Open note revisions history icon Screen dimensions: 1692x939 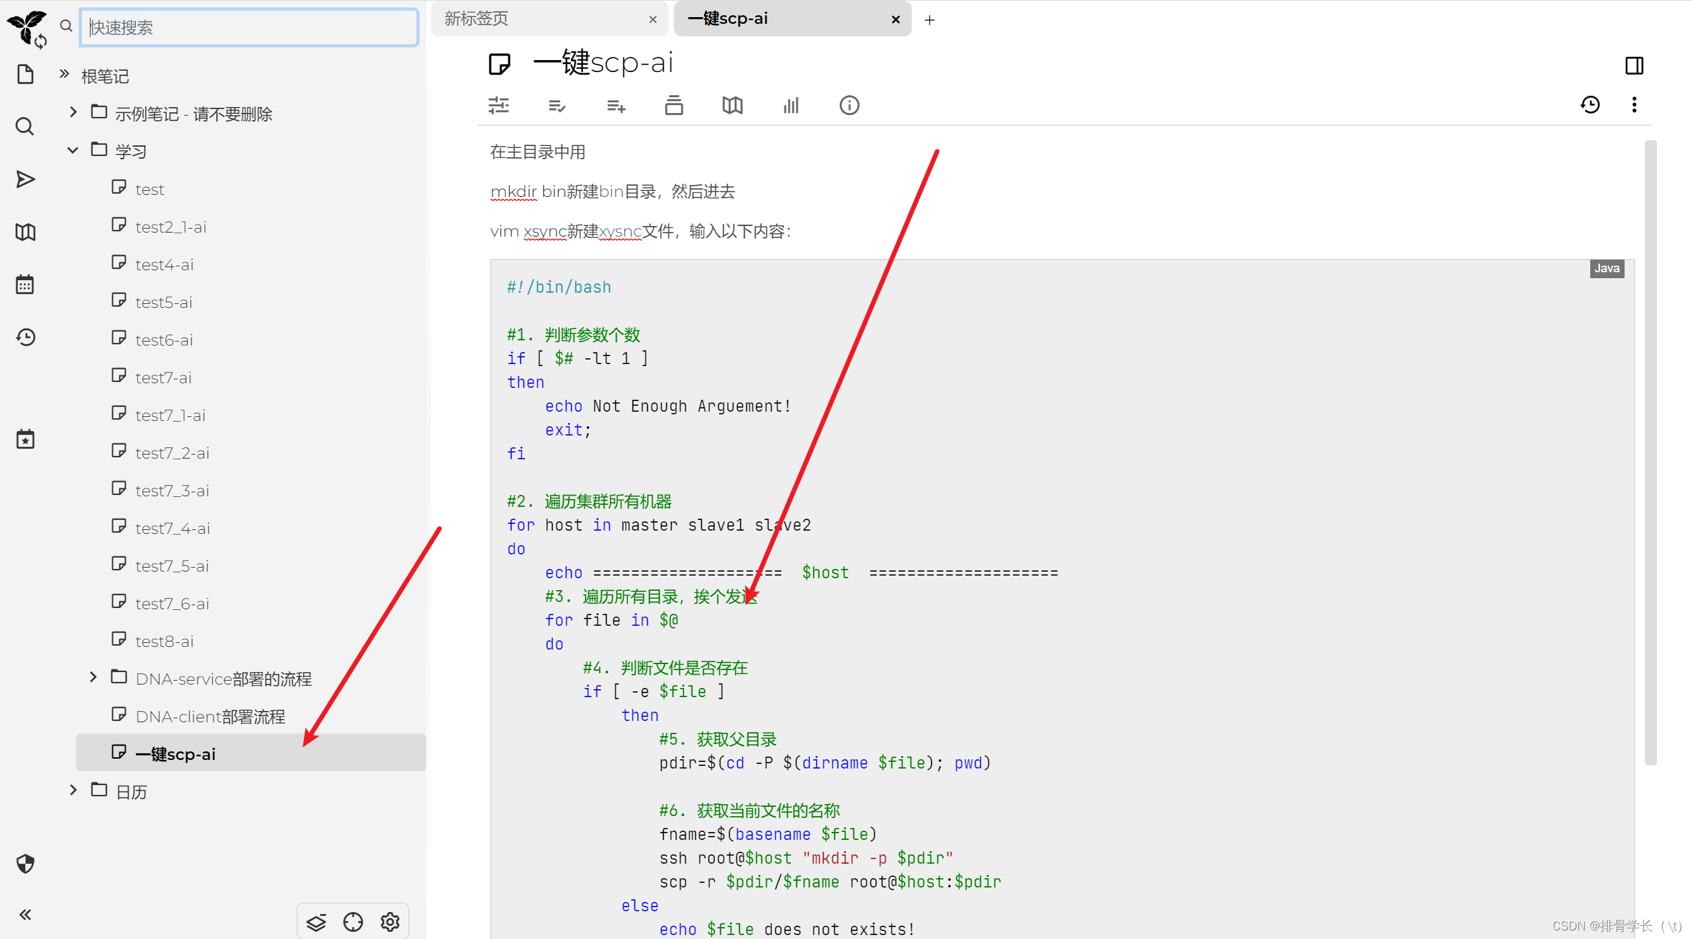[1590, 104]
